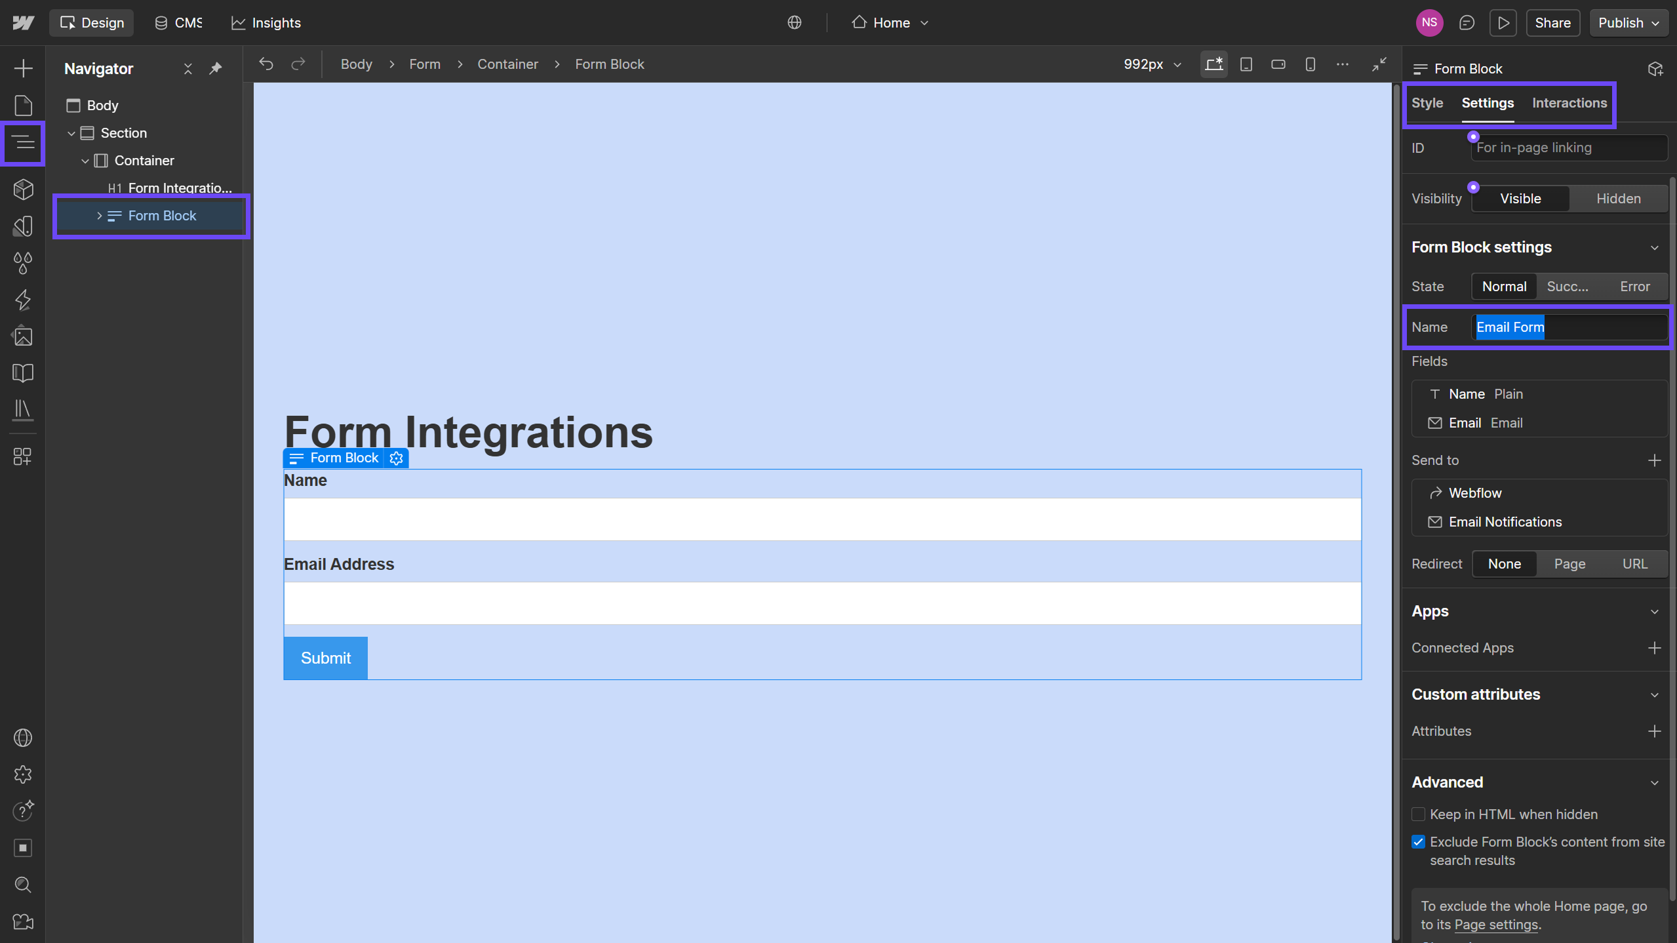1677x943 pixels.
Task: Open more canvas options ellipsis
Action: [1342, 64]
